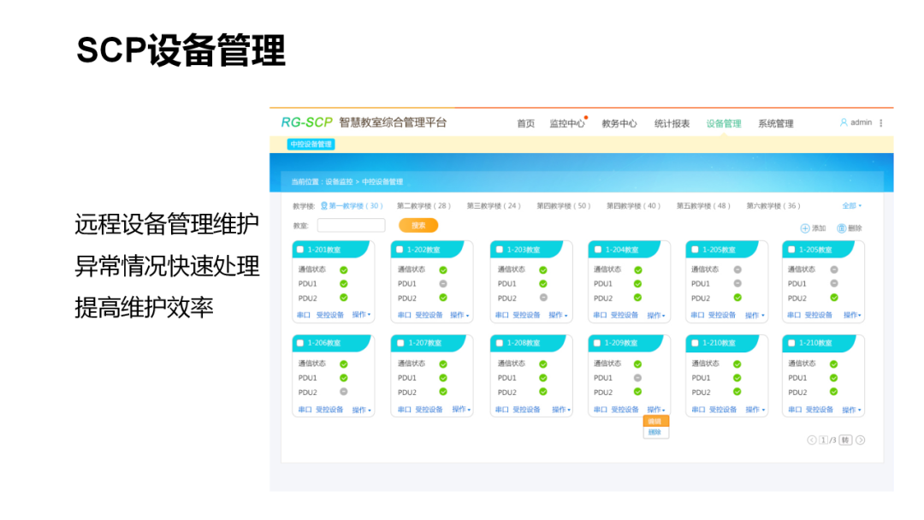Click 1-209教室 PDU1 grey offline icon
924x520 pixels.
pos(637,378)
